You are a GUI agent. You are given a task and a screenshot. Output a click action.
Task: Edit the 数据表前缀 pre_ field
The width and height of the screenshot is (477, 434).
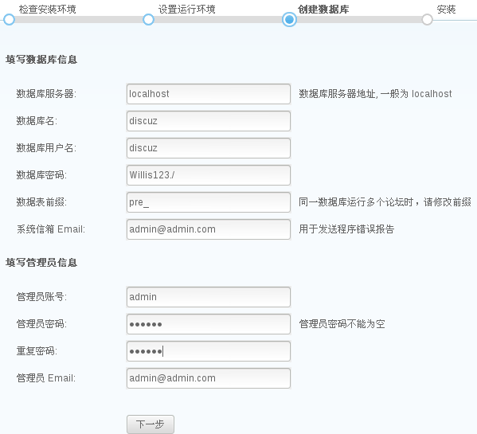[x=209, y=202]
